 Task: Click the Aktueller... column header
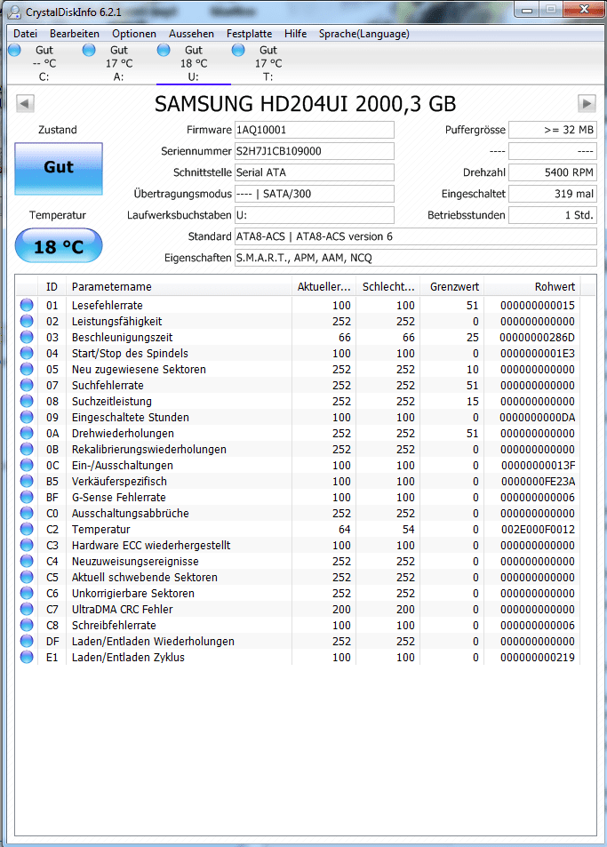click(324, 287)
